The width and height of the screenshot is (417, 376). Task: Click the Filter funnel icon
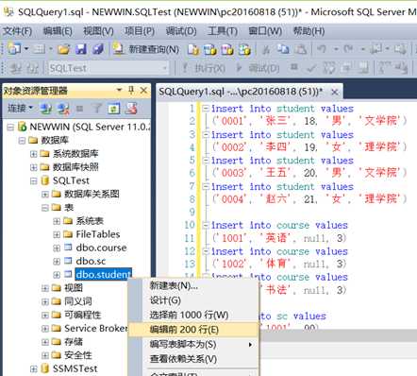point(96,109)
